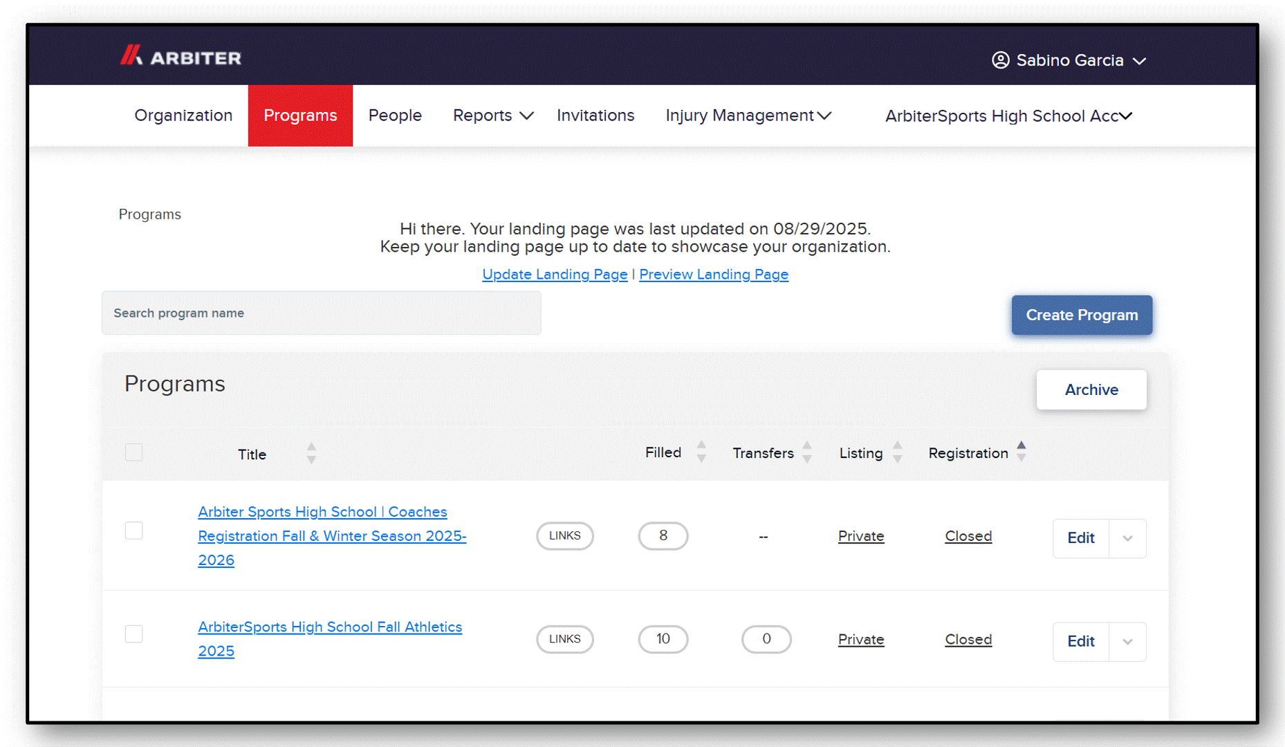The width and height of the screenshot is (1285, 747).
Task: Click LINKS for the Coaches Registration program
Action: [565, 536]
